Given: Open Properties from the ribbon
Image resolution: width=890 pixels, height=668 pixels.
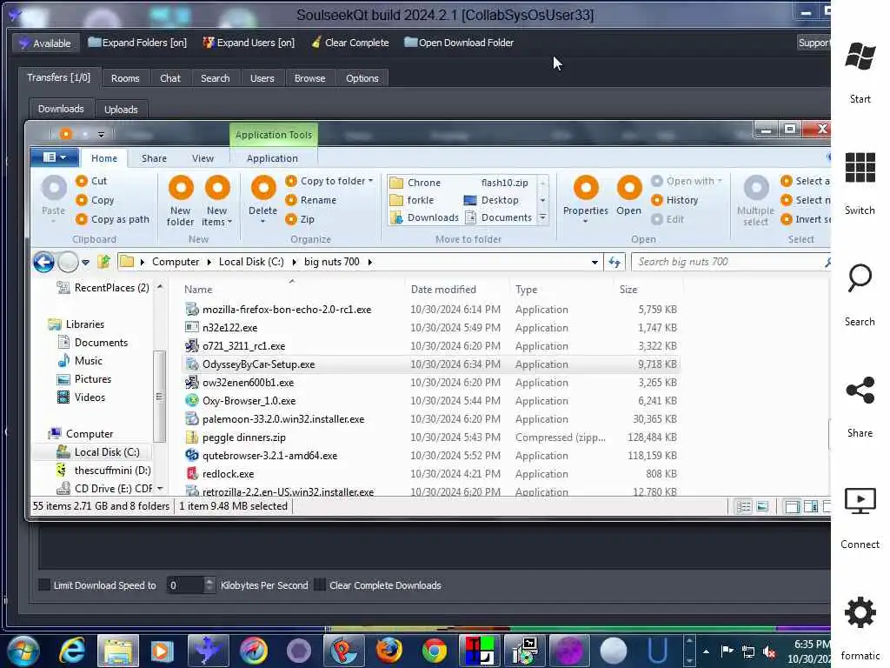Looking at the screenshot, I should pyautogui.click(x=586, y=200).
